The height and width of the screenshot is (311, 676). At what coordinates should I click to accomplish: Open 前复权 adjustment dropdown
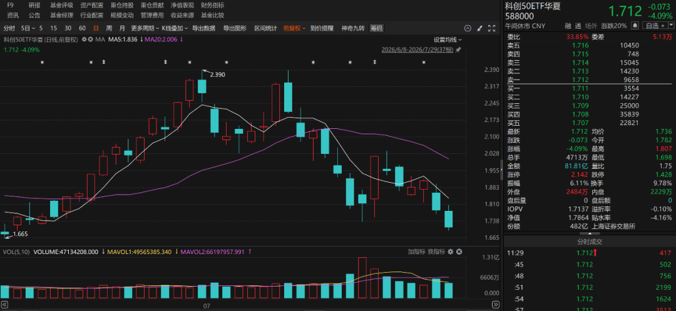click(x=294, y=28)
